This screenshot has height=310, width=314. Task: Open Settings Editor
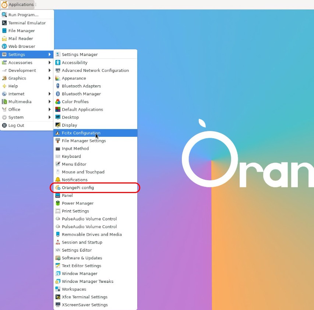(95, 250)
